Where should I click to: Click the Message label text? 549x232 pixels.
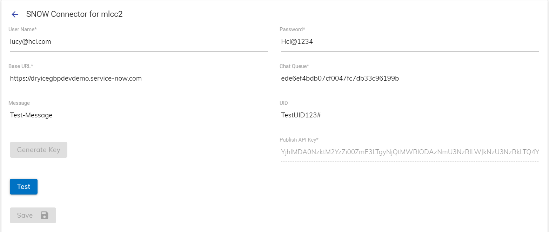click(x=19, y=103)
